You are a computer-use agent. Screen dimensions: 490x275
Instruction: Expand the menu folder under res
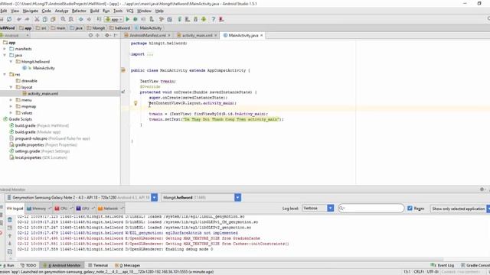pyautogui.click(x=11, y=100)
